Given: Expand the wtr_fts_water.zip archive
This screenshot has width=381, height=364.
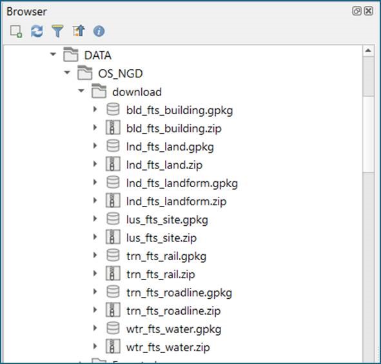Looking at the screenshot, I should point(95,346).
